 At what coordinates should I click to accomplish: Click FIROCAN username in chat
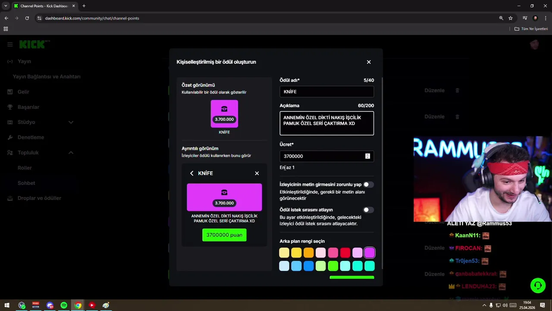(x=468, y=248)
